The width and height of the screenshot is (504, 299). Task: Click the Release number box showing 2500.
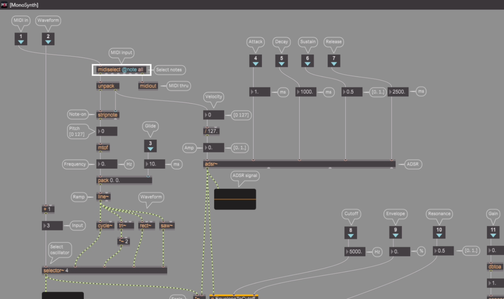click(x=398, y=92)
